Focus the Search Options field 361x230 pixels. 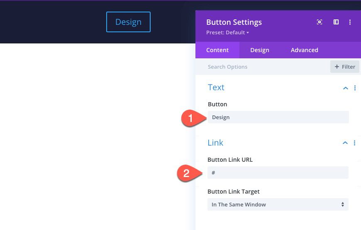coord(266,67)
